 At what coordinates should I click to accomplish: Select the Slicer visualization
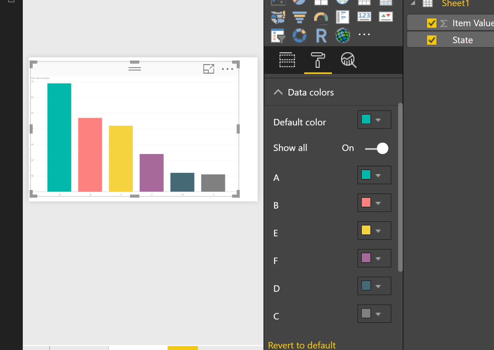pyautogui.click(x=278, y=35)
